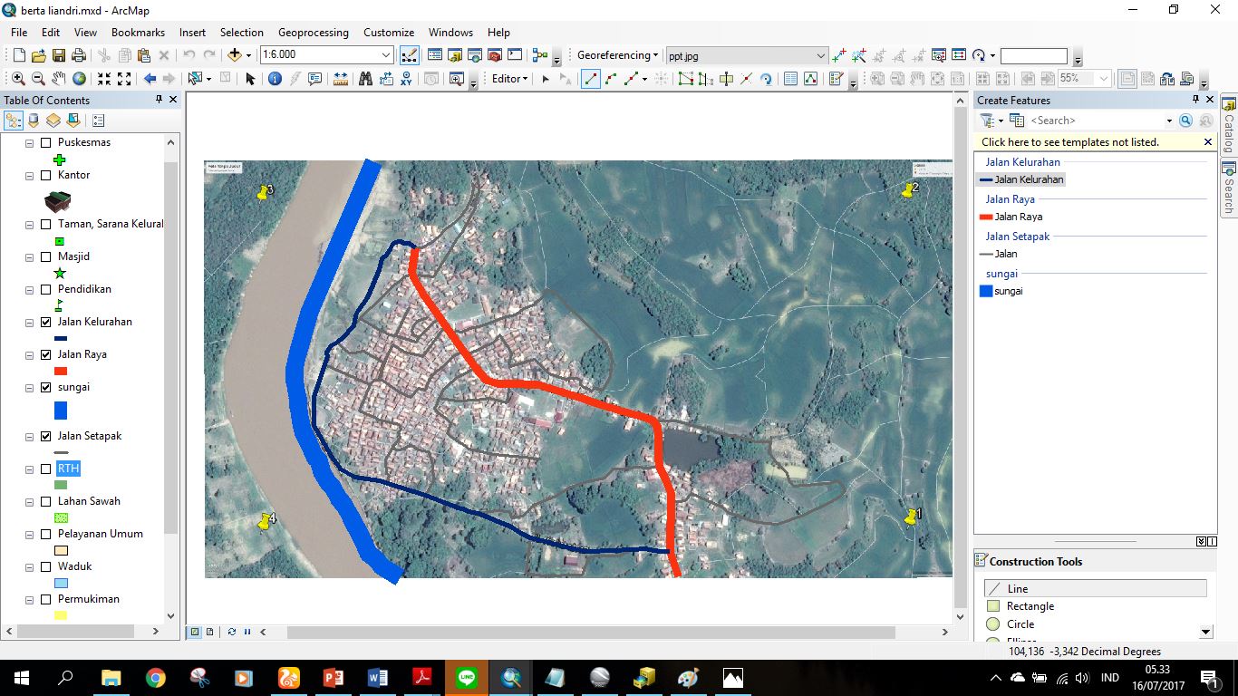Open the Geoprocessing menu
The width and height of the screenshot is (1238, 696).
313,32
